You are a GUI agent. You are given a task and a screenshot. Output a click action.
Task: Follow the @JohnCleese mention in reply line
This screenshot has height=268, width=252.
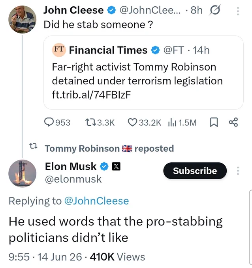[96, 201]
